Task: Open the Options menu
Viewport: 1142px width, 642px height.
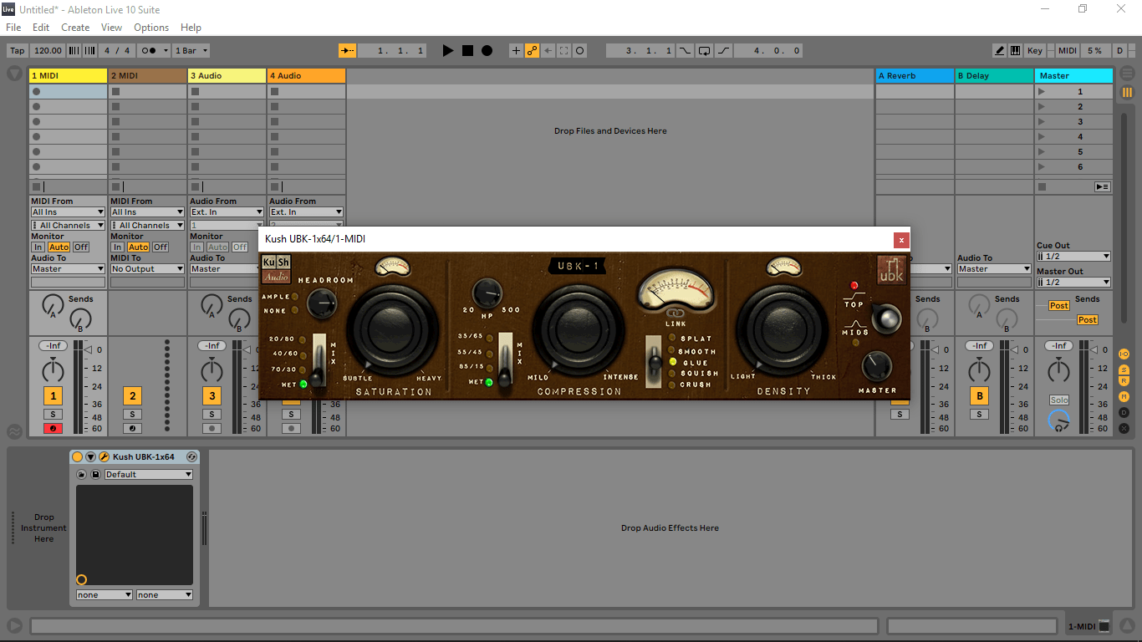Action: click(x=151, y=28)
